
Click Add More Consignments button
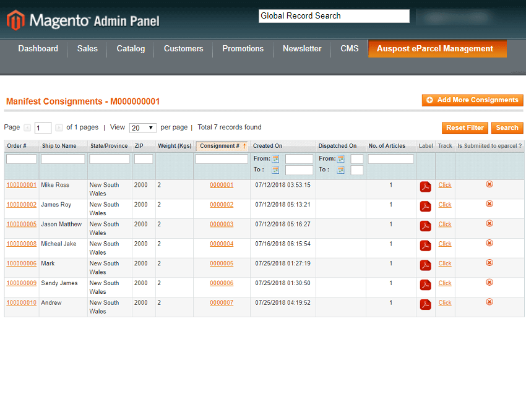coord(472,100)
